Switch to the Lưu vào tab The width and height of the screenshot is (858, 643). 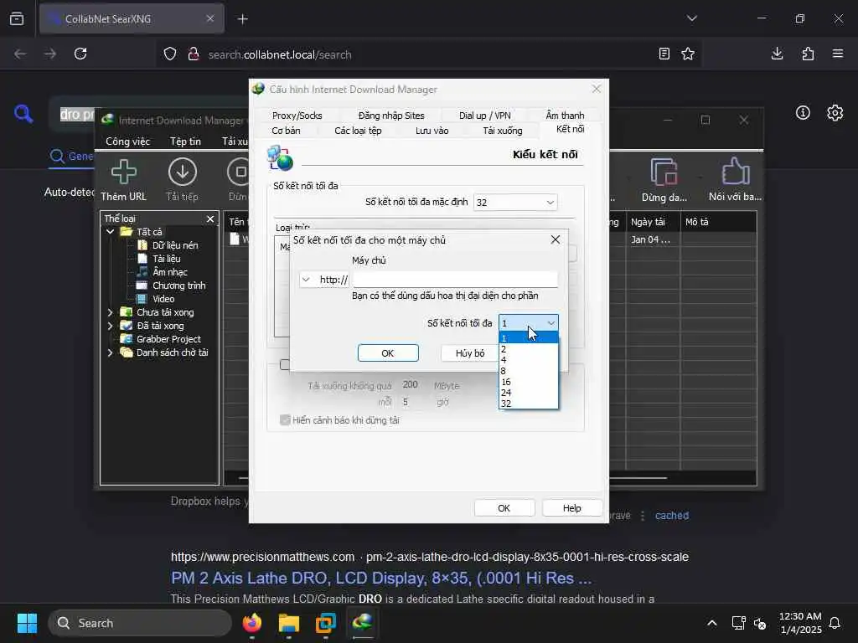[432, 131]
